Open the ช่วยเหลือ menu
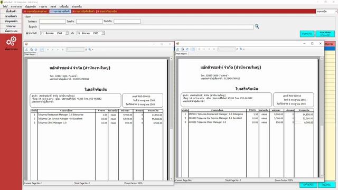The image size is (338, 190). click(77, 6)
